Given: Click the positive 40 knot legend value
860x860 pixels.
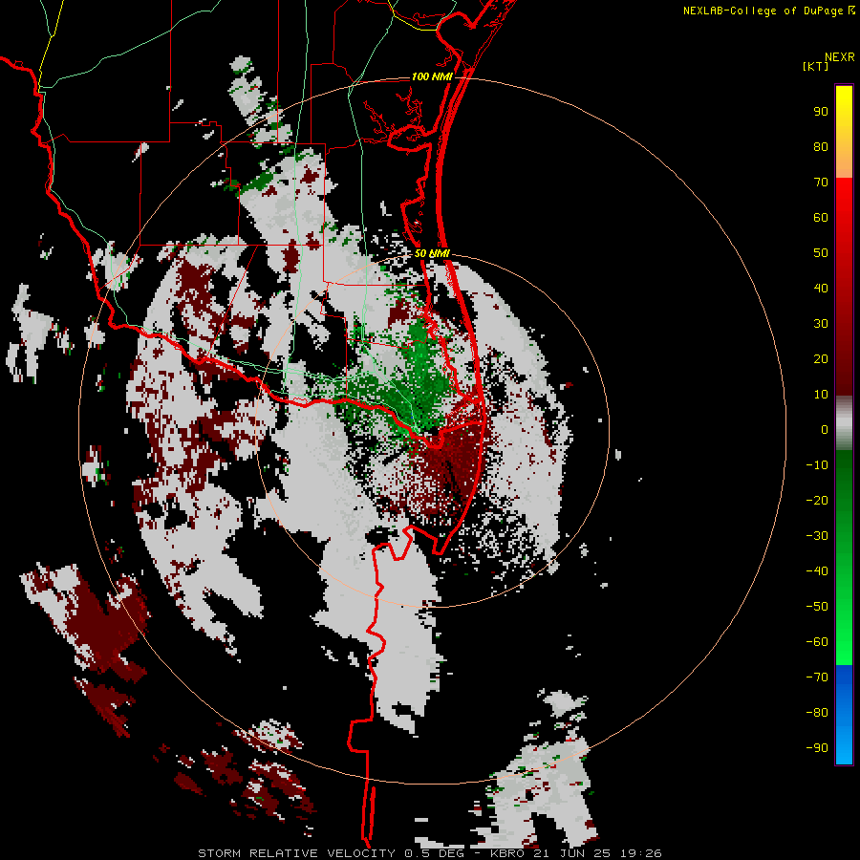Looking at the screenshot, I should point(821,289).
